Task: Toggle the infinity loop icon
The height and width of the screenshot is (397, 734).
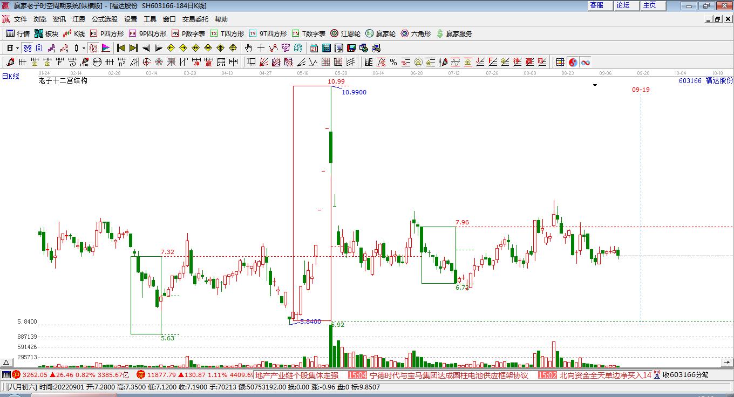Action: (x=585, y=62)
